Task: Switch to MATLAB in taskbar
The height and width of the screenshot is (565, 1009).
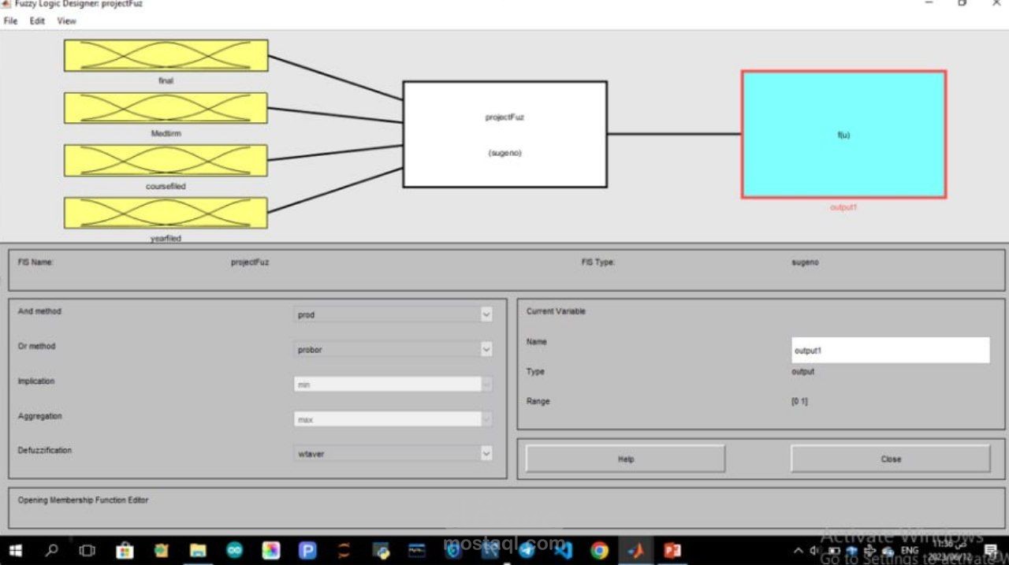Action: coord(635,550)
